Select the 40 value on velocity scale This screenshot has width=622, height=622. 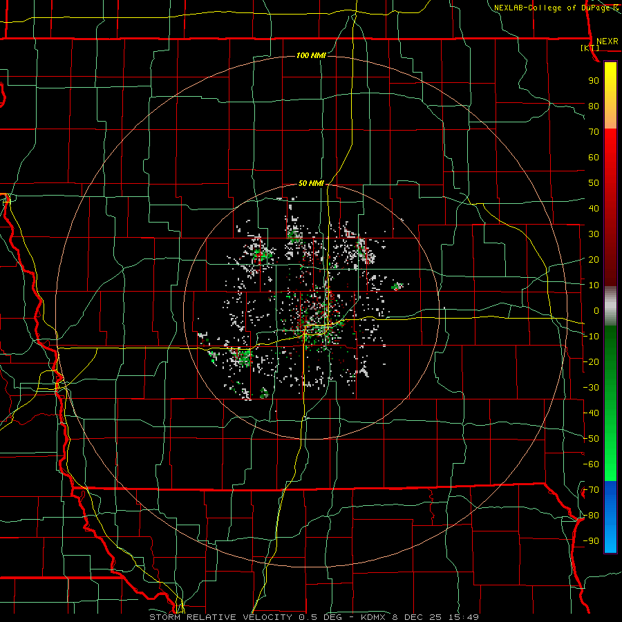click(594, 208)
